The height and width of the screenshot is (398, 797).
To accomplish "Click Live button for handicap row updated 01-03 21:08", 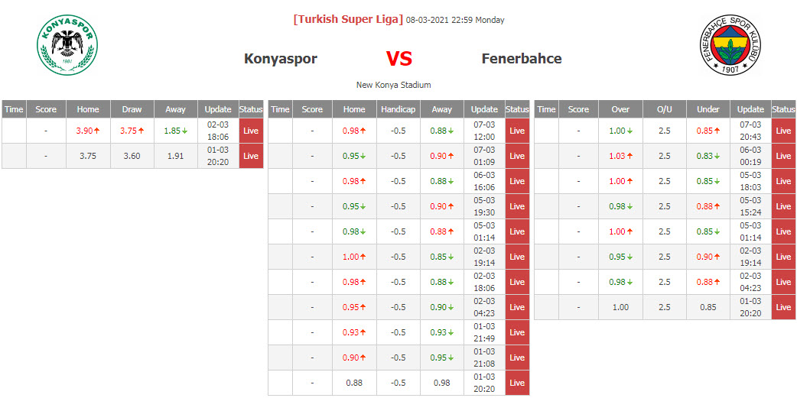I will coord(517,358).
